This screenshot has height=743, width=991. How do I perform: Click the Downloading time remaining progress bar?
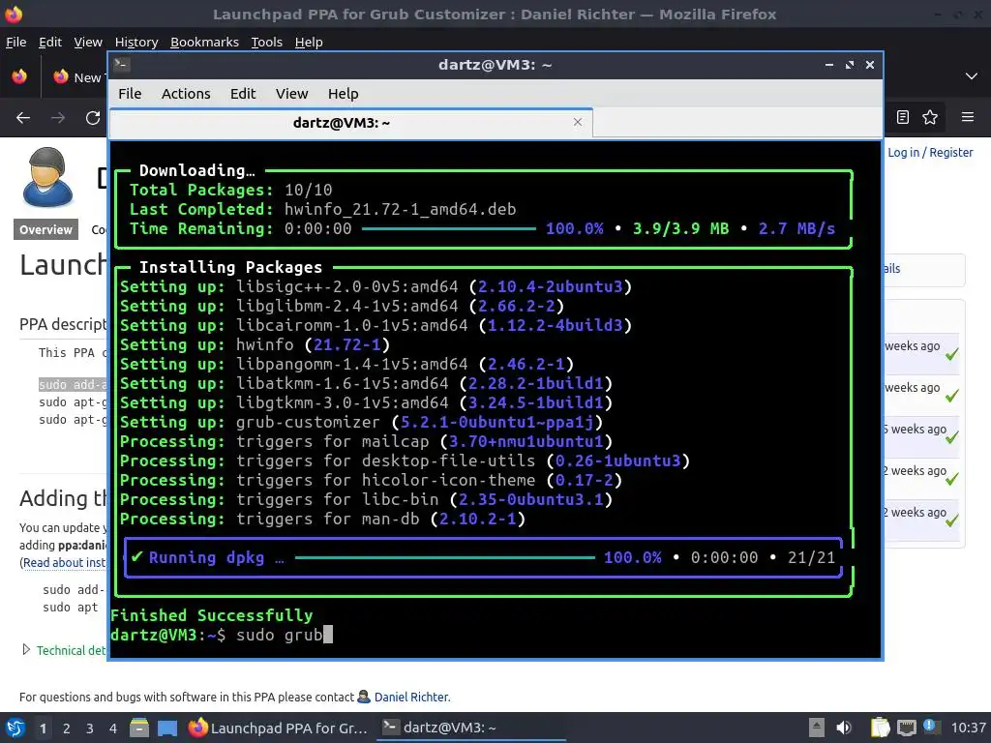click(449, 228)
